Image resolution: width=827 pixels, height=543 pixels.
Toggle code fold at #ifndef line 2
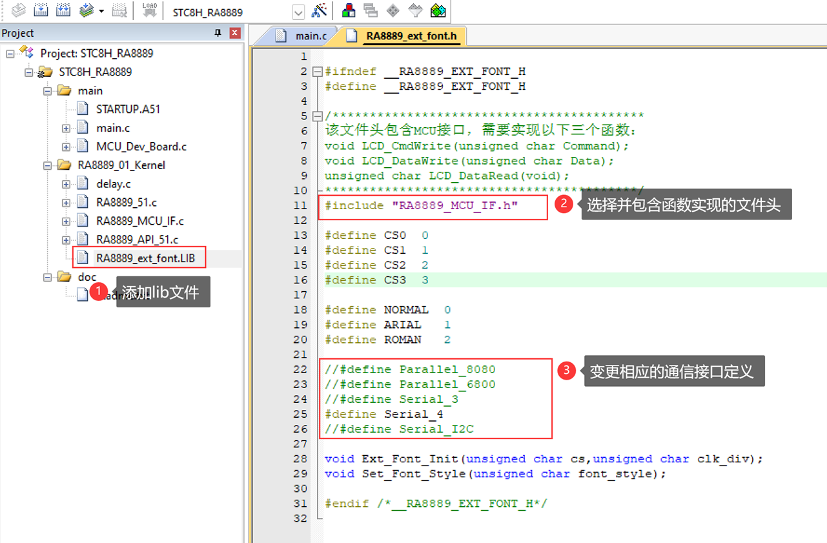click(x=317, y=72)
